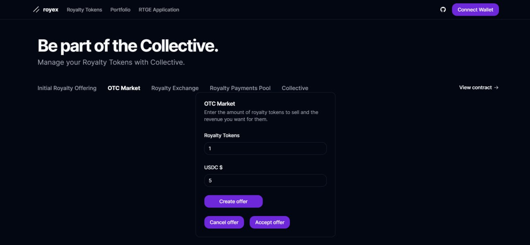The image size is (530, 245).
Task: Click the royex brand name text
Action: (51, 10)
